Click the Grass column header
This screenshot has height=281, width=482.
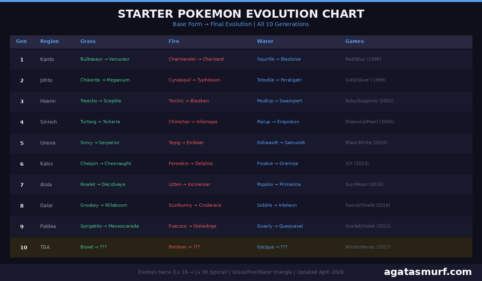pos(88,41)
